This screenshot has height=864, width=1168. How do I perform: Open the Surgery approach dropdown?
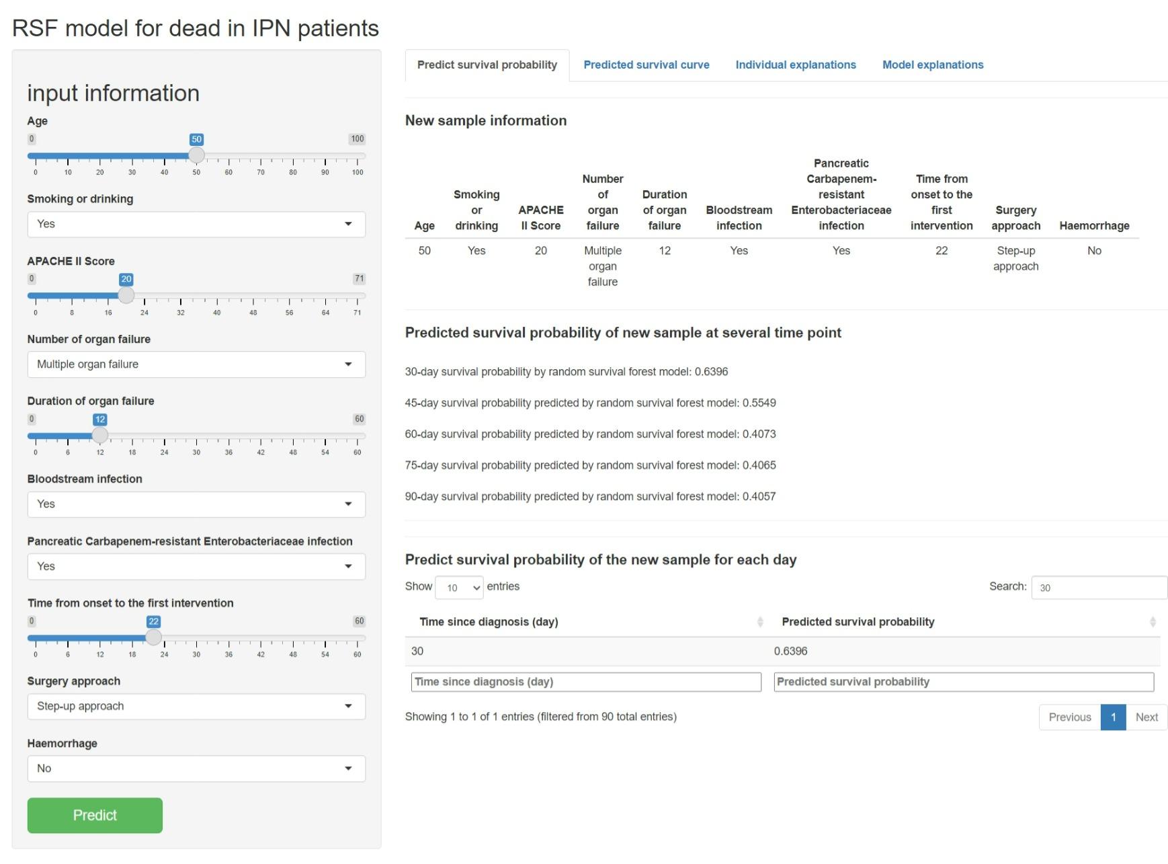tap(196, 707)
